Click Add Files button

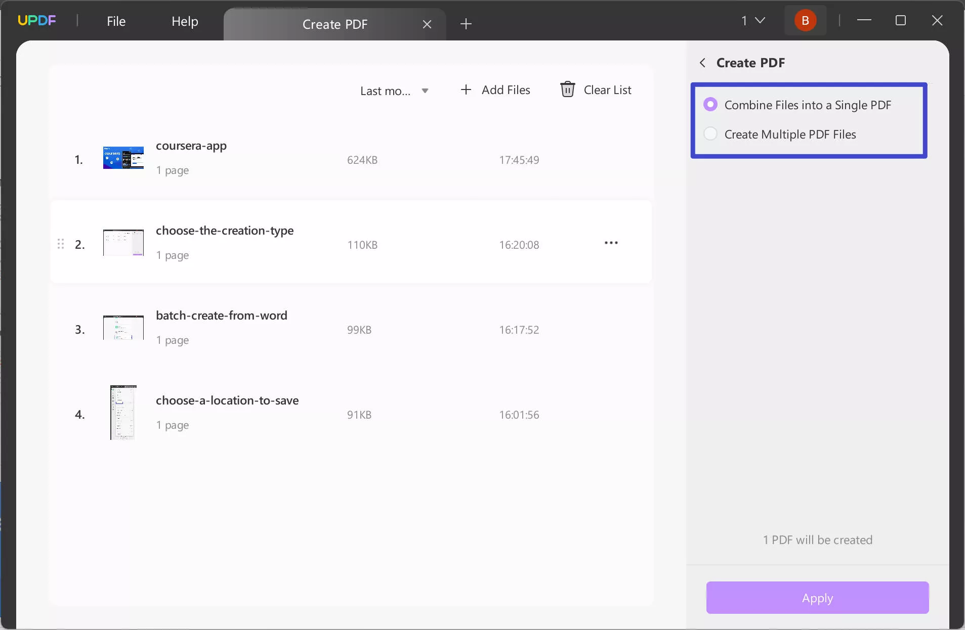(495, 90)
